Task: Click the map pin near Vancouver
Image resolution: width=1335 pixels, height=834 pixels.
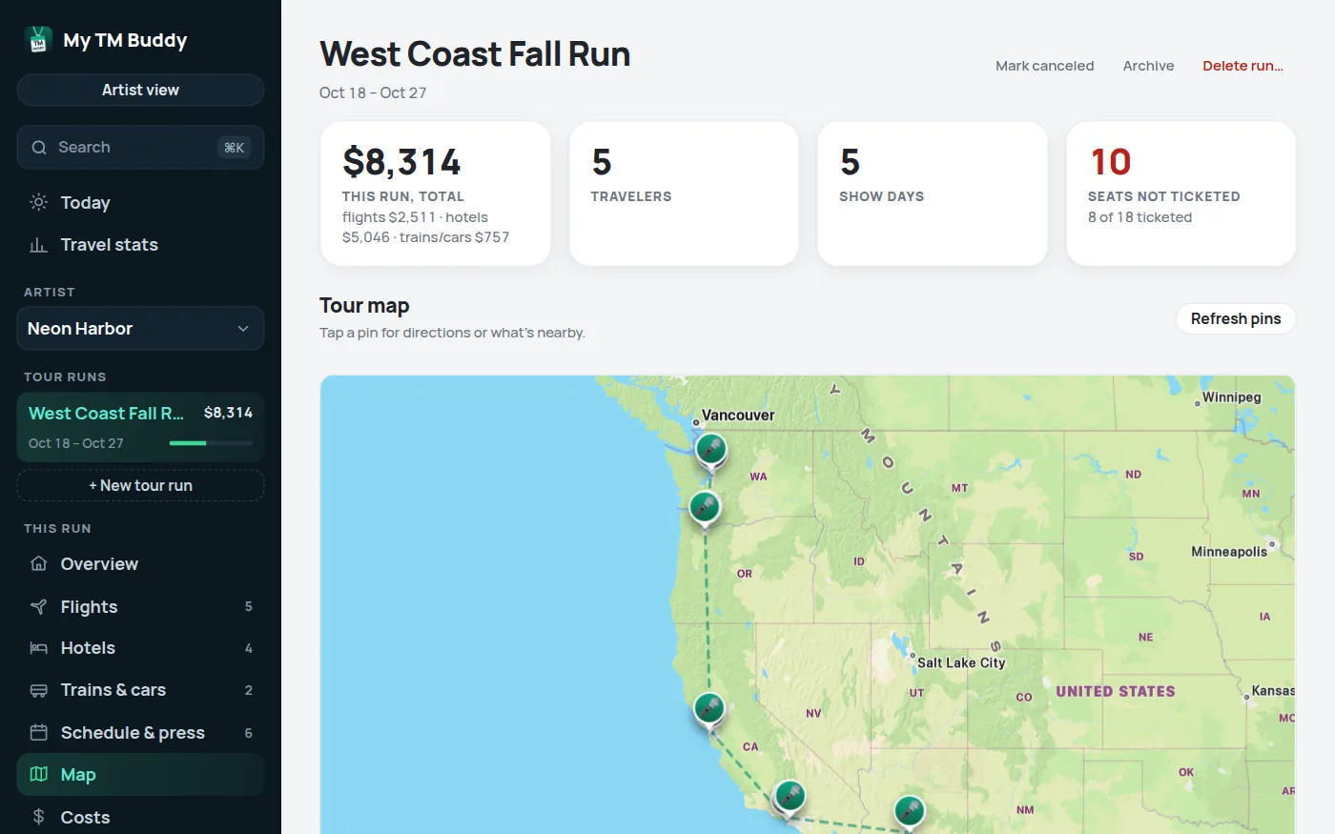Action: 710,452
